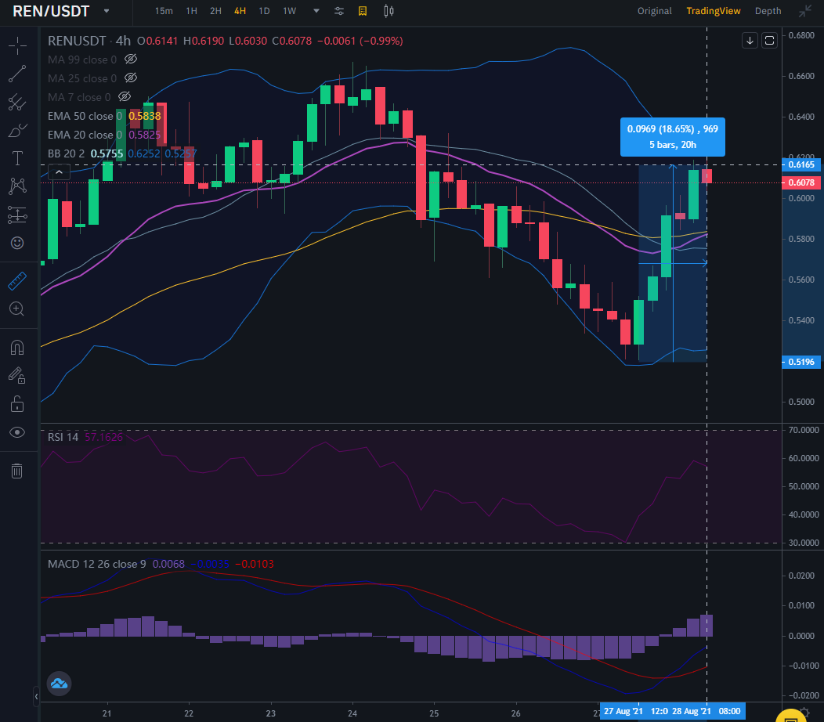The image size is (824, 722).
Task: Click the MACD 12 26 close 9 label
Action: pyautogui.click(x=96, y=564)
